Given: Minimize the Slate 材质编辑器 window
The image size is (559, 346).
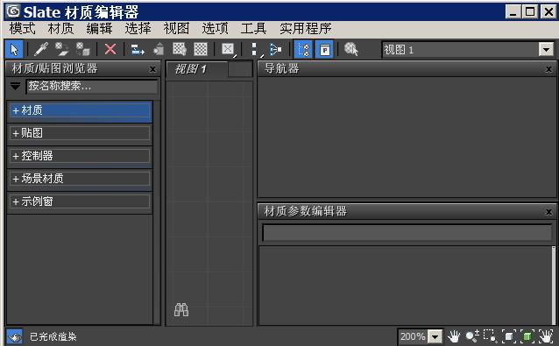Looking at the screenshot, I should pos(513,12).
